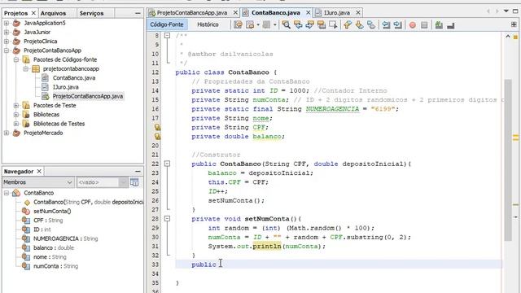Go to Next Bookmark icon
Screen dimensions: 521x293
(359, 25)
